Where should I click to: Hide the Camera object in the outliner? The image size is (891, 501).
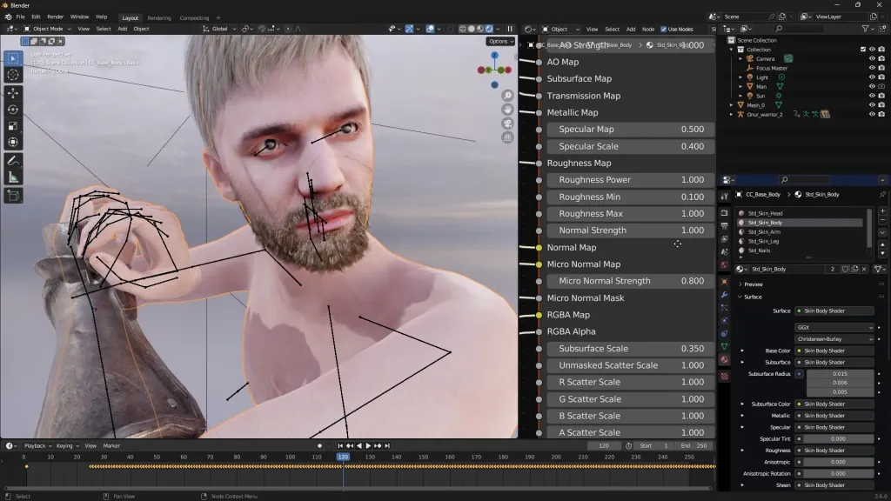coord(872,58)
